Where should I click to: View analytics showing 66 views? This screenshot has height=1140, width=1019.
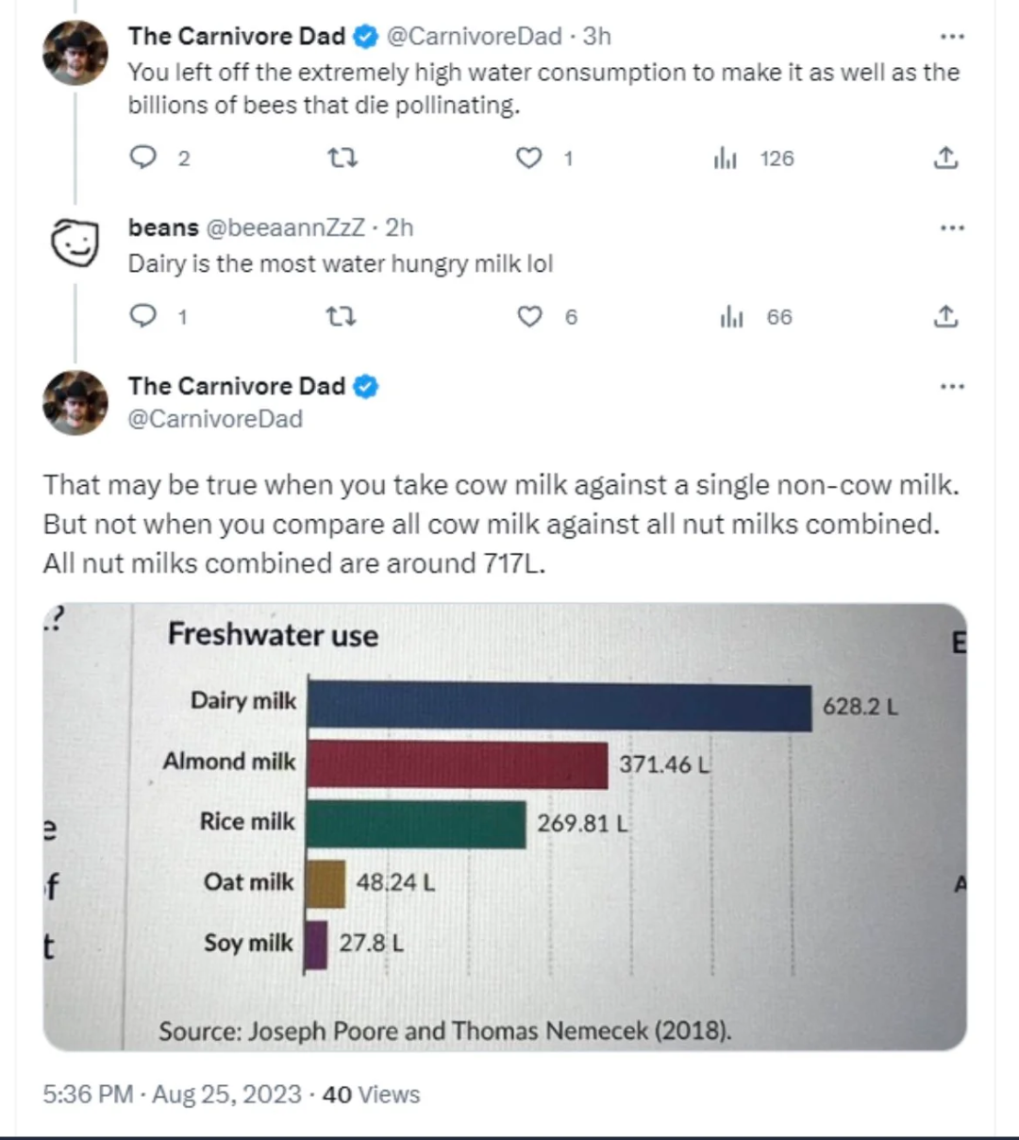coord(732,317)
